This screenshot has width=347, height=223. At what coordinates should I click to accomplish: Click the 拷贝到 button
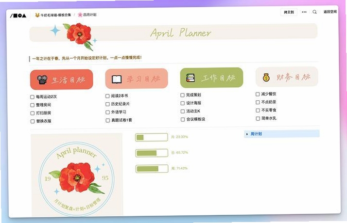(289, 12)
